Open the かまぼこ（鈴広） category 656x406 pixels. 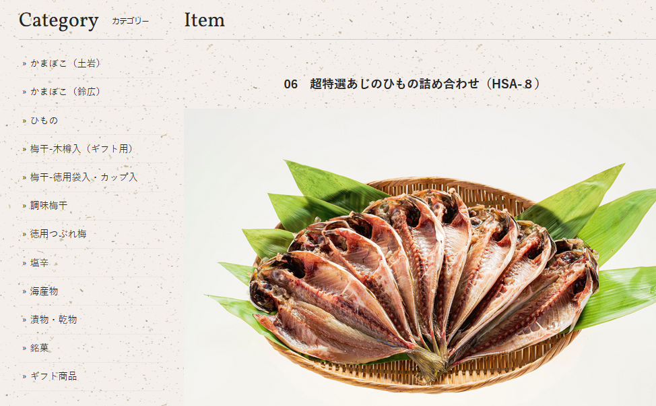click(x=65, y=92)
